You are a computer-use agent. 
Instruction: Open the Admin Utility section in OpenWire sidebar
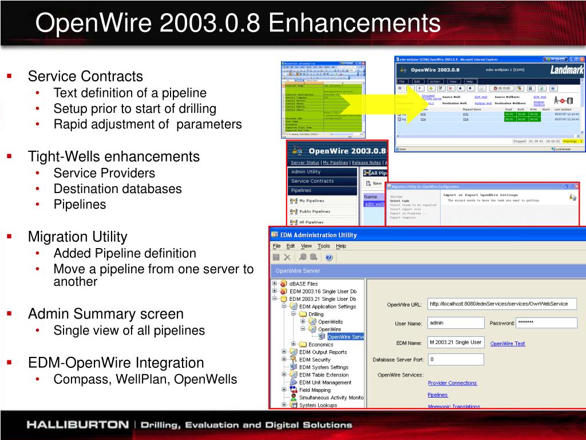pos(323,172)
